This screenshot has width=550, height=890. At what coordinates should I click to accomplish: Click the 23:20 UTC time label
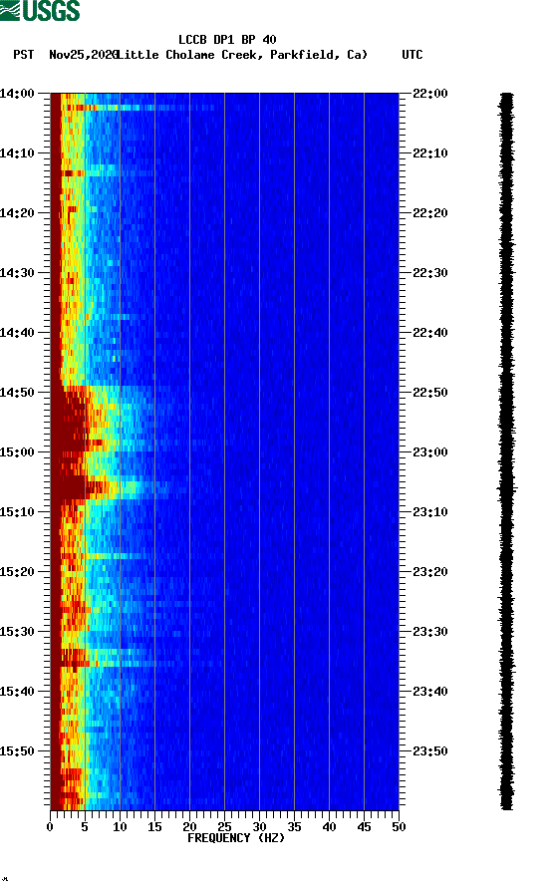pos(430,572)
